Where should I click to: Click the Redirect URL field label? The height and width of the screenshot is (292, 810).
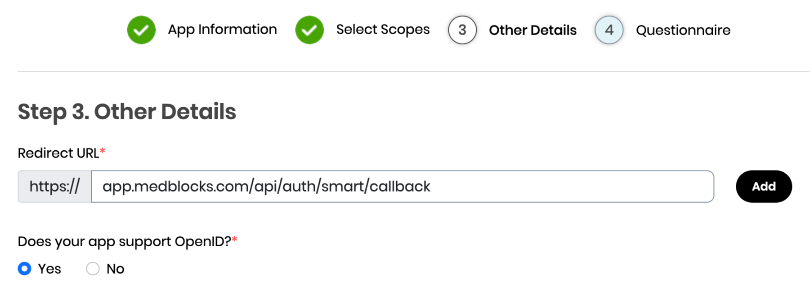[58, 153]
